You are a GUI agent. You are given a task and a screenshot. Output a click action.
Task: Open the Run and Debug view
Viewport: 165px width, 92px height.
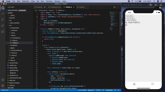3,26
